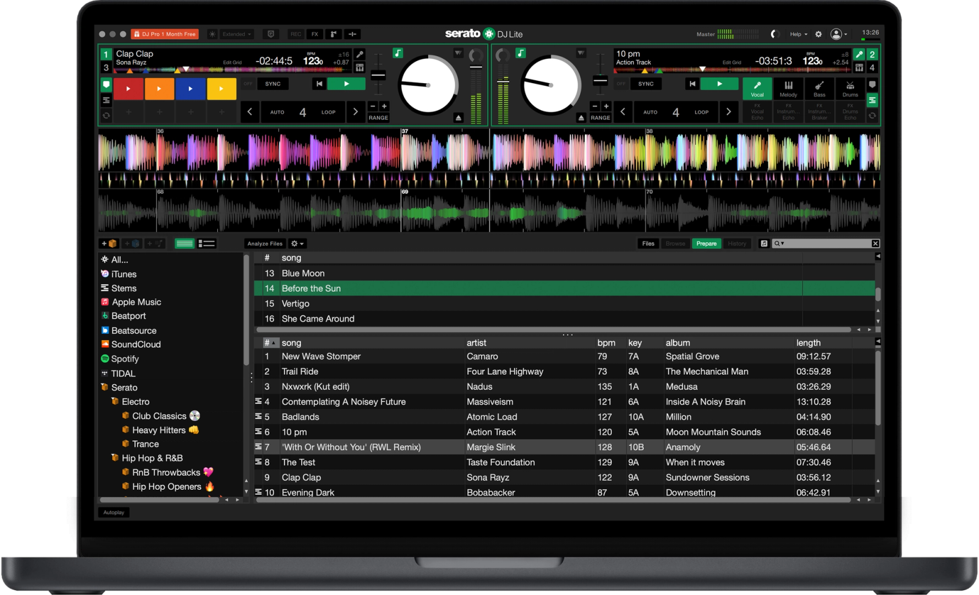Open the History panel tab
979x595 pixels.
(737, 243)
